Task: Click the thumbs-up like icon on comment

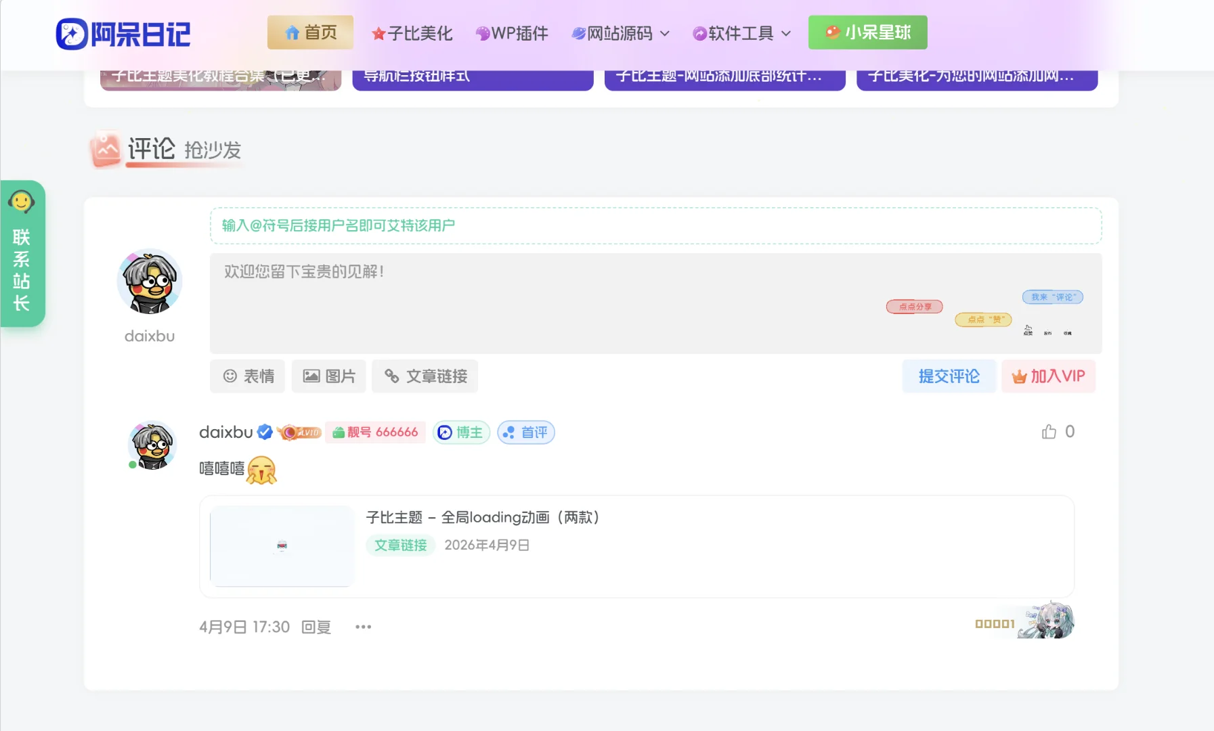Action: point(1049,432)
